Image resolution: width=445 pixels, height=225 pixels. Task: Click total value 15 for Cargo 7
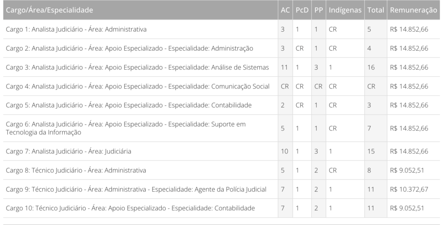[x=371, y=151]
